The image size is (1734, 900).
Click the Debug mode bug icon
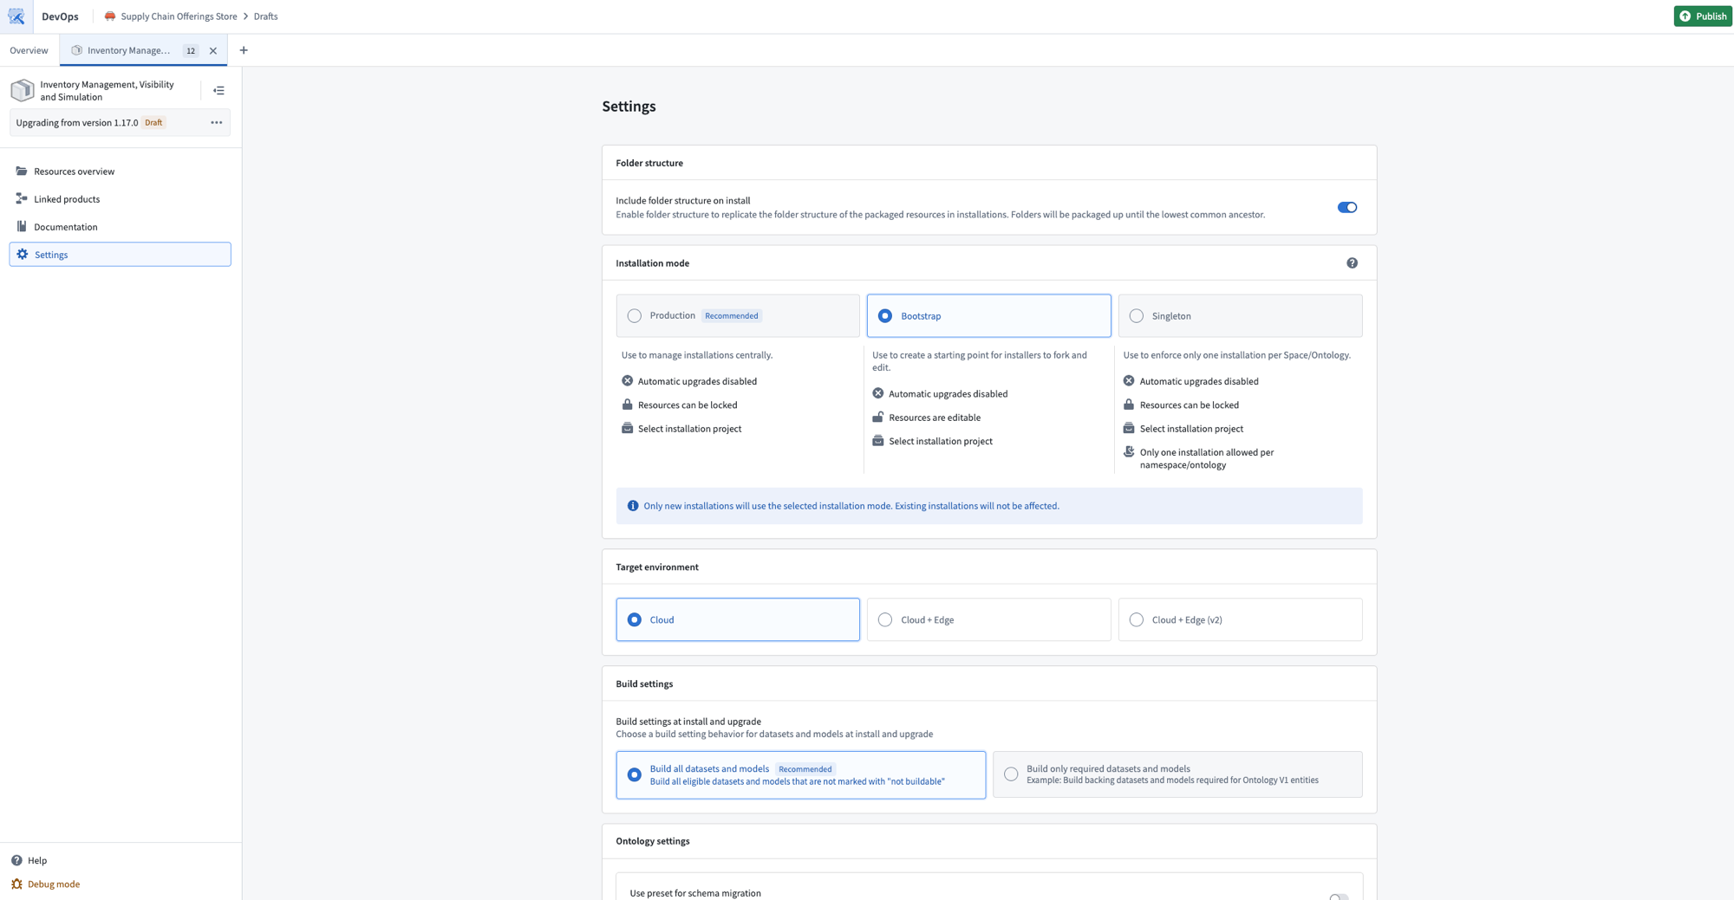tap(16, 884)
